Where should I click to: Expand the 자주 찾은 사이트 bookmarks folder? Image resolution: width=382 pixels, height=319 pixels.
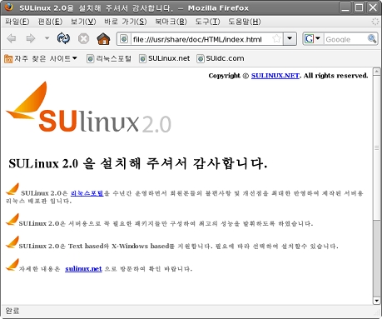41,58
